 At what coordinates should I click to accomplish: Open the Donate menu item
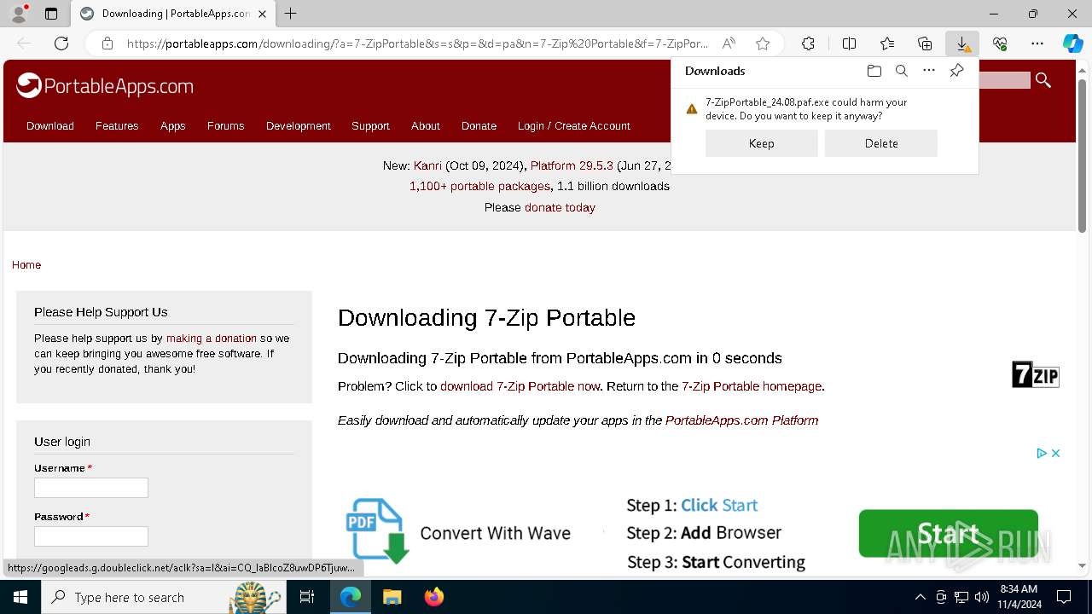pos(479,125)
